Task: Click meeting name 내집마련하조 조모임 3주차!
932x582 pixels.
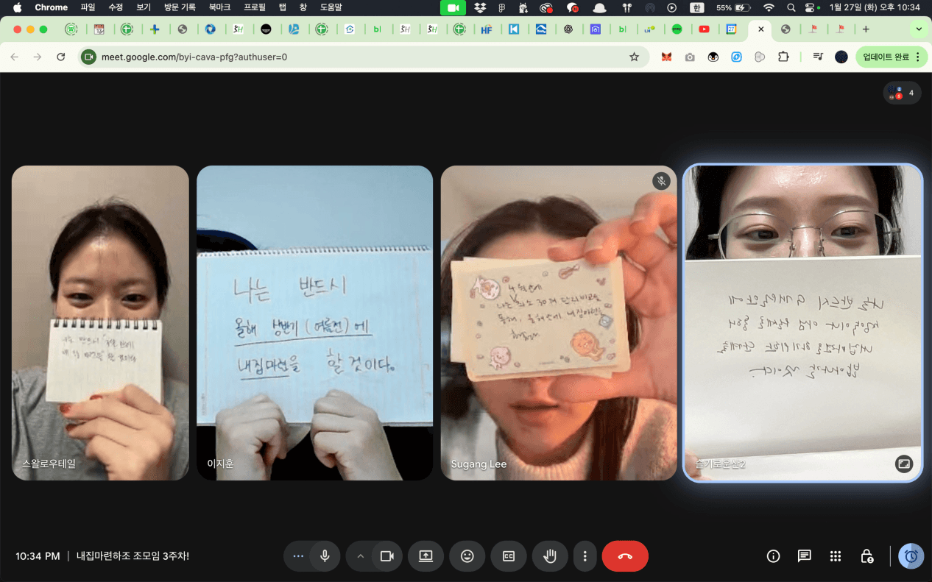Action: tap(133, 556)
